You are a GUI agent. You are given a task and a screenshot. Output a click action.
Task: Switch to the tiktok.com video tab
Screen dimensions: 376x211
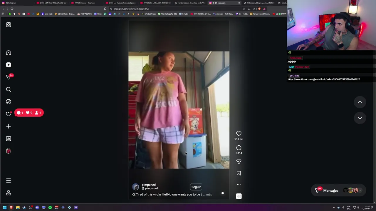tap(260, 3)
